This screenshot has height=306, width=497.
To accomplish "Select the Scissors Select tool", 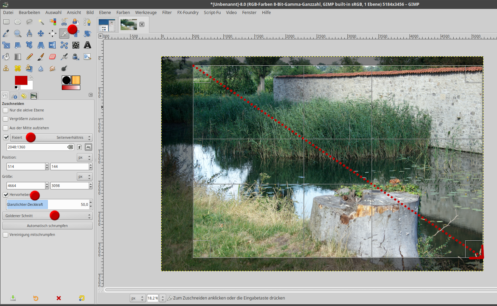I will (64, 22).
